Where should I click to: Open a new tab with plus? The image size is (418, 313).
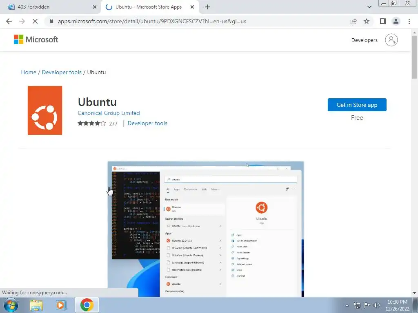[208, 7]
